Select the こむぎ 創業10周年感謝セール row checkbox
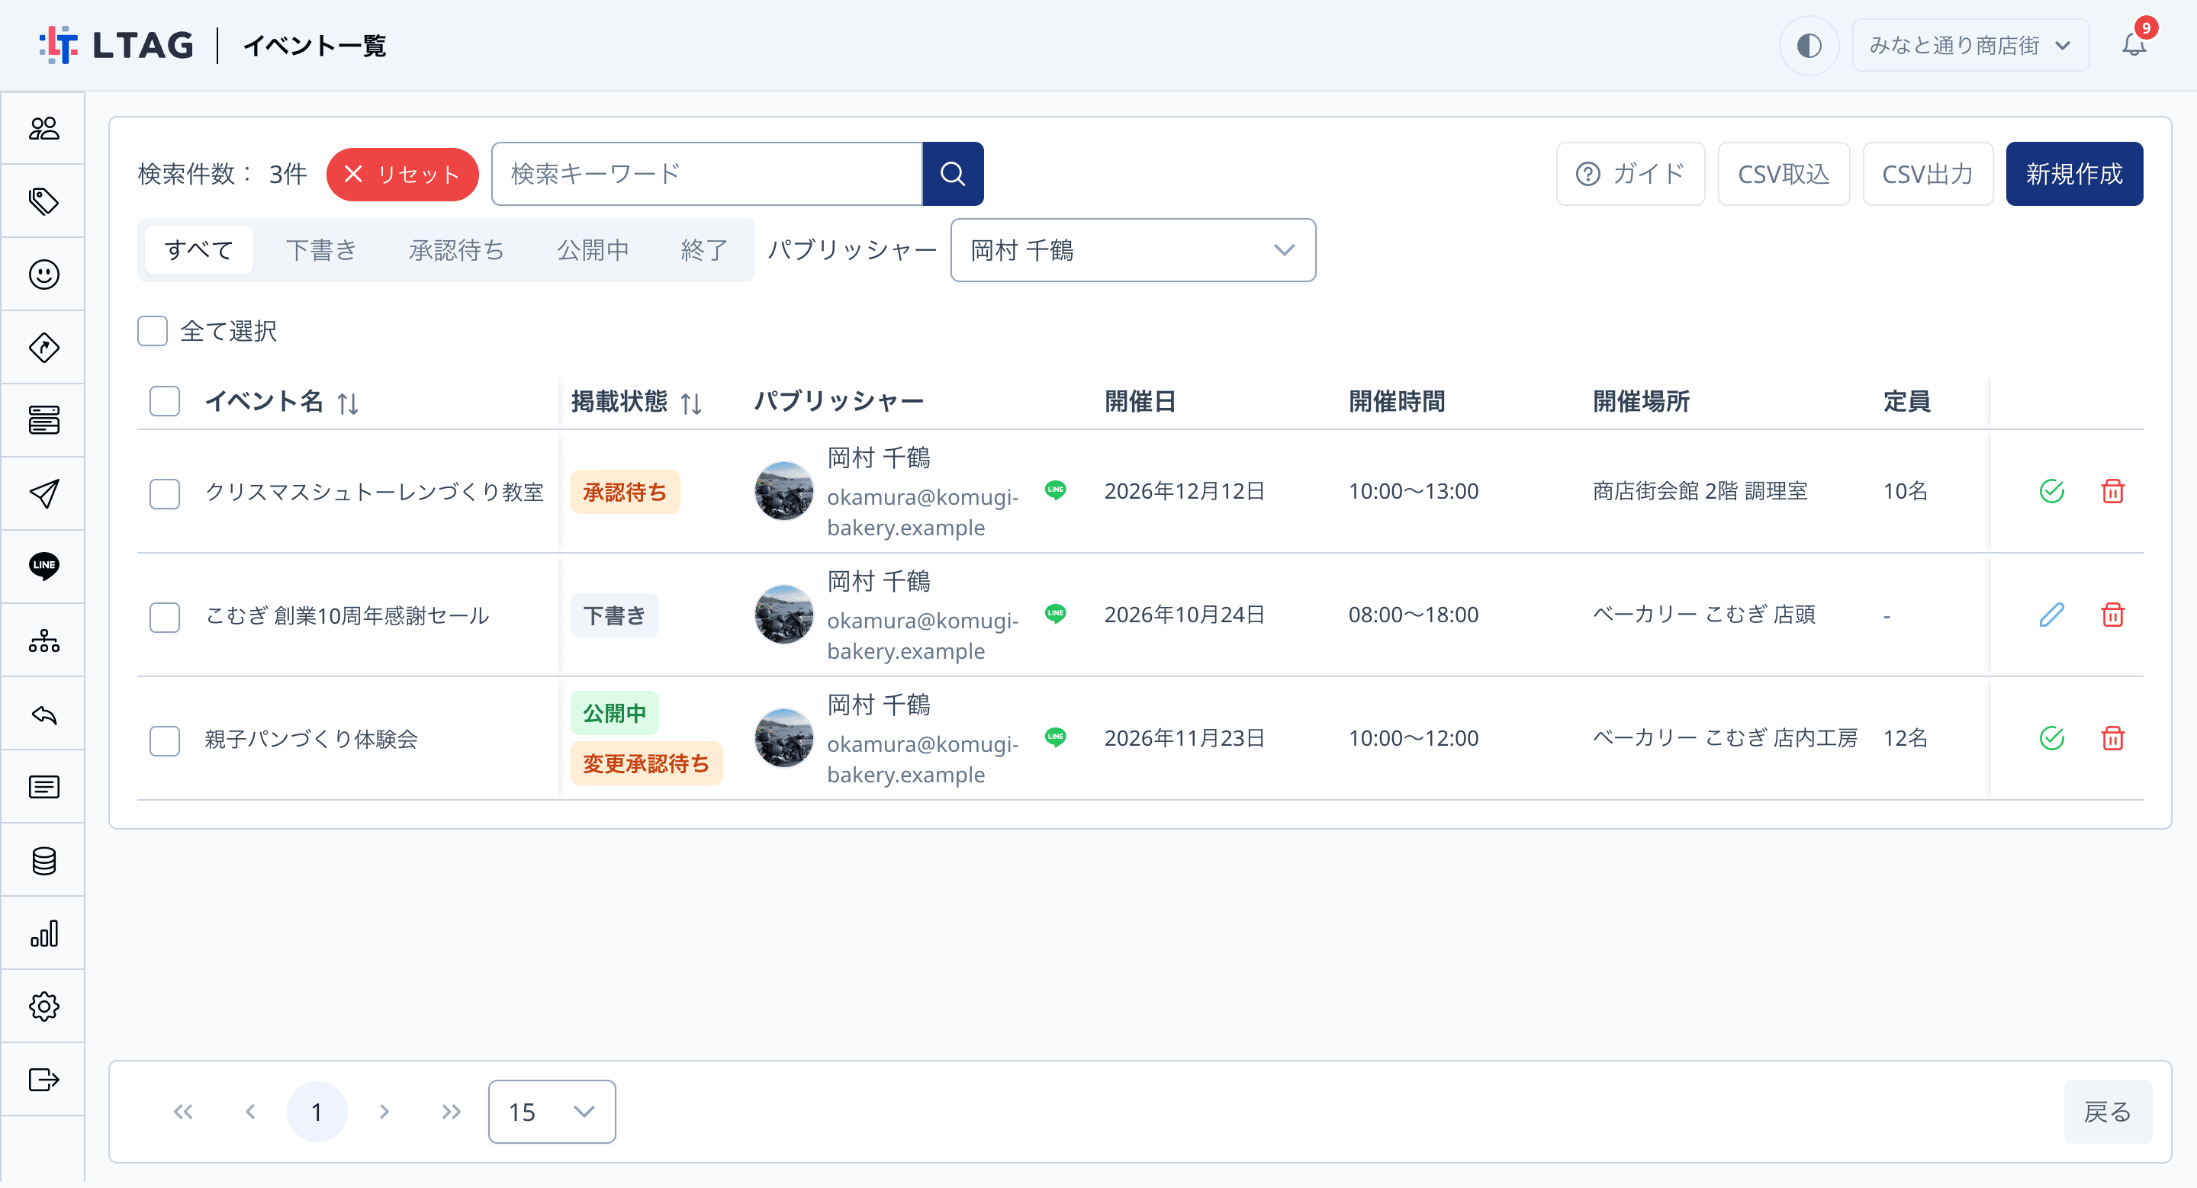Screen dimensions: 2197x1188 pyautogui.click(x=165, y=616)
